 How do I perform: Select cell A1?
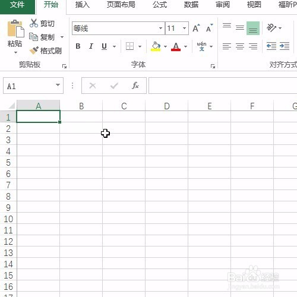point(39,116)
